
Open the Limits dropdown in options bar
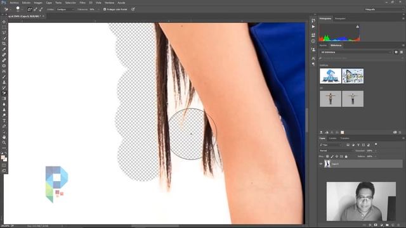pos(65,9)
